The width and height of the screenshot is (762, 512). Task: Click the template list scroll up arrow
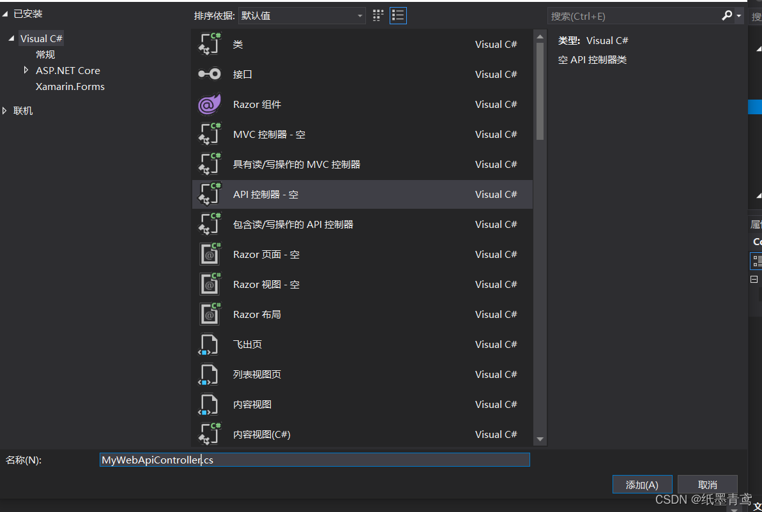pos(540,36)
